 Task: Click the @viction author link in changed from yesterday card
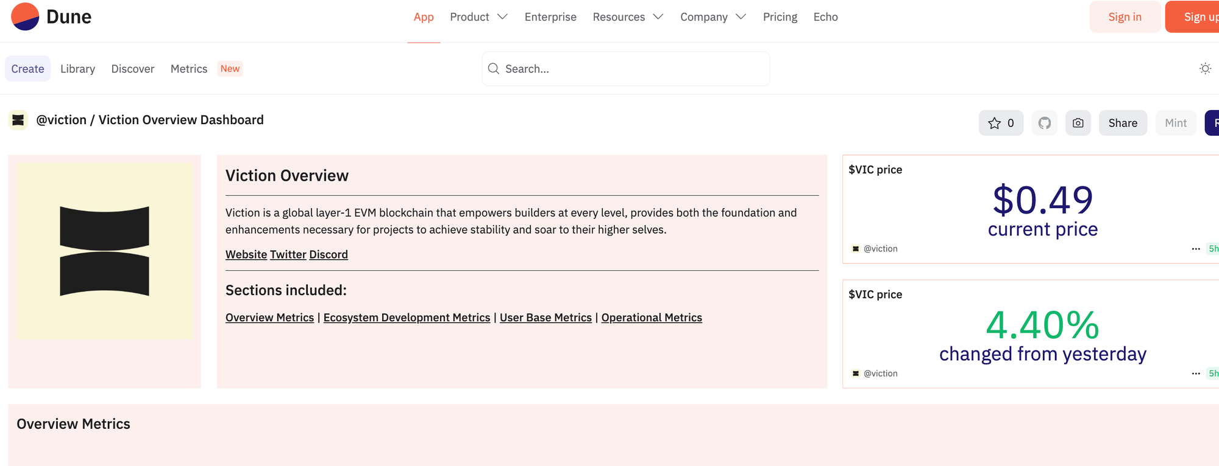click(x=881, y=374)
